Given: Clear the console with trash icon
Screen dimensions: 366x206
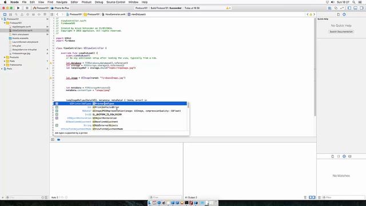Looking at the screenshot, I should [305, 197].
